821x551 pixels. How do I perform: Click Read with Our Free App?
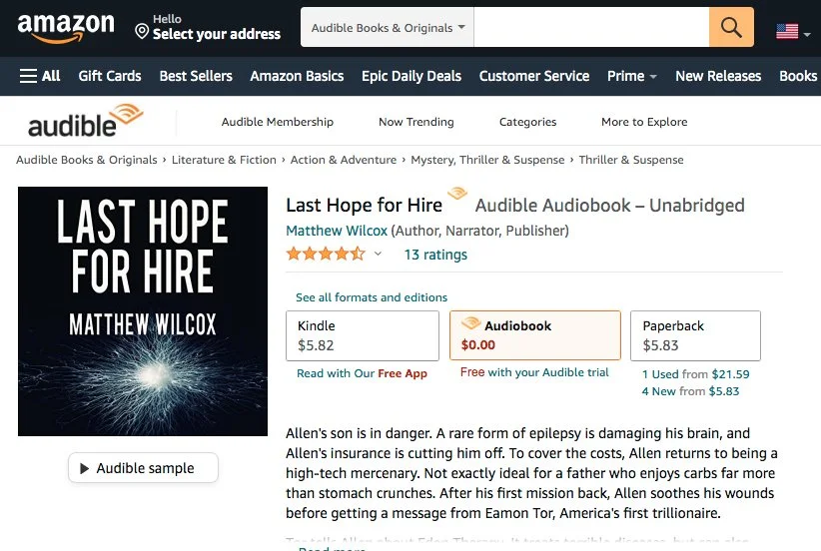(x=362, y=373)
